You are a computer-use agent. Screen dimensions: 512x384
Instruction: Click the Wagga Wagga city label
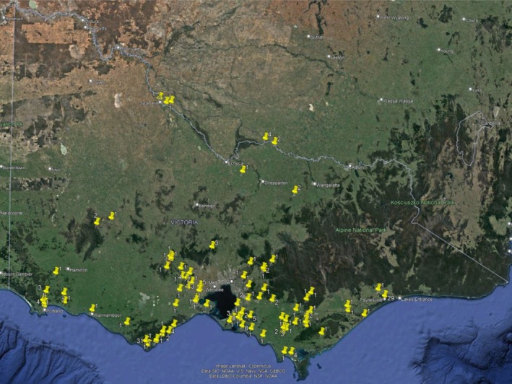tap(399, 101)
